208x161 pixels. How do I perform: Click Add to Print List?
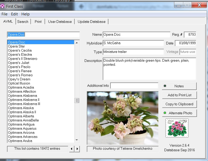[x=179, y=95]
